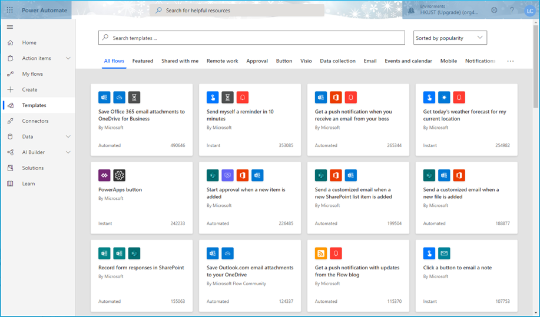Open the Approval tab
The image size is (540, 317).
click(257, 61)
